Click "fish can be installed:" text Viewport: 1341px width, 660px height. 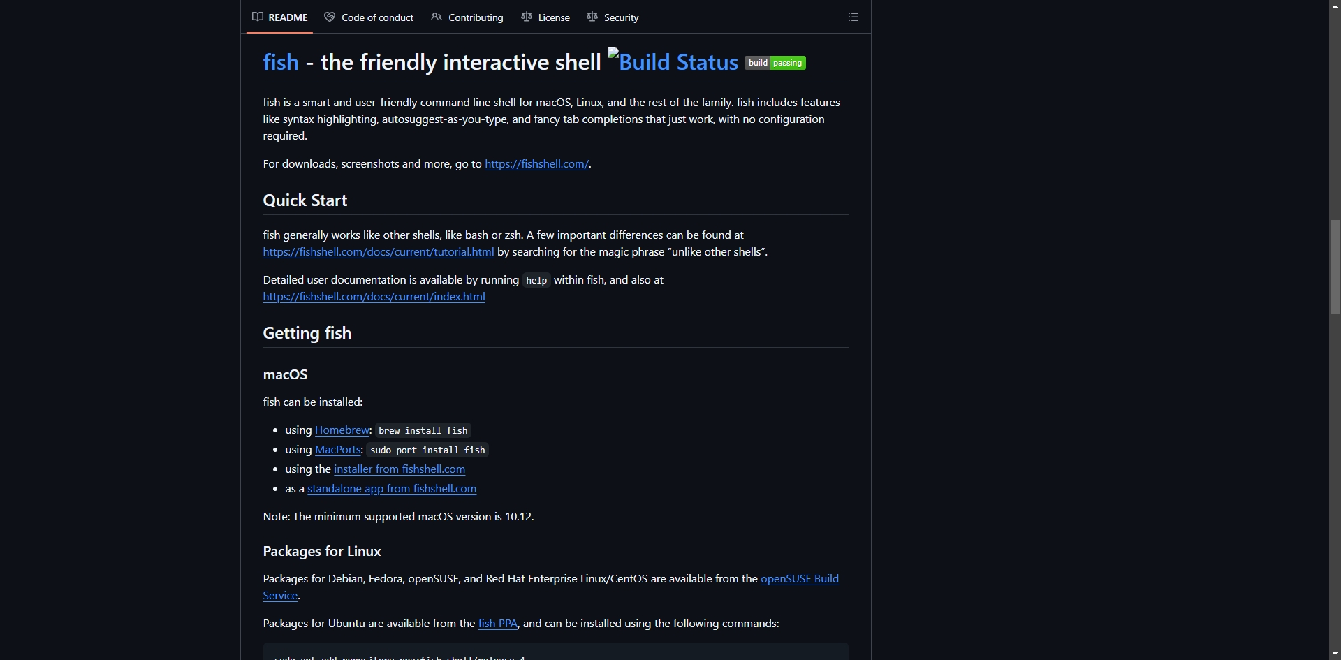[x=313, y=402]
